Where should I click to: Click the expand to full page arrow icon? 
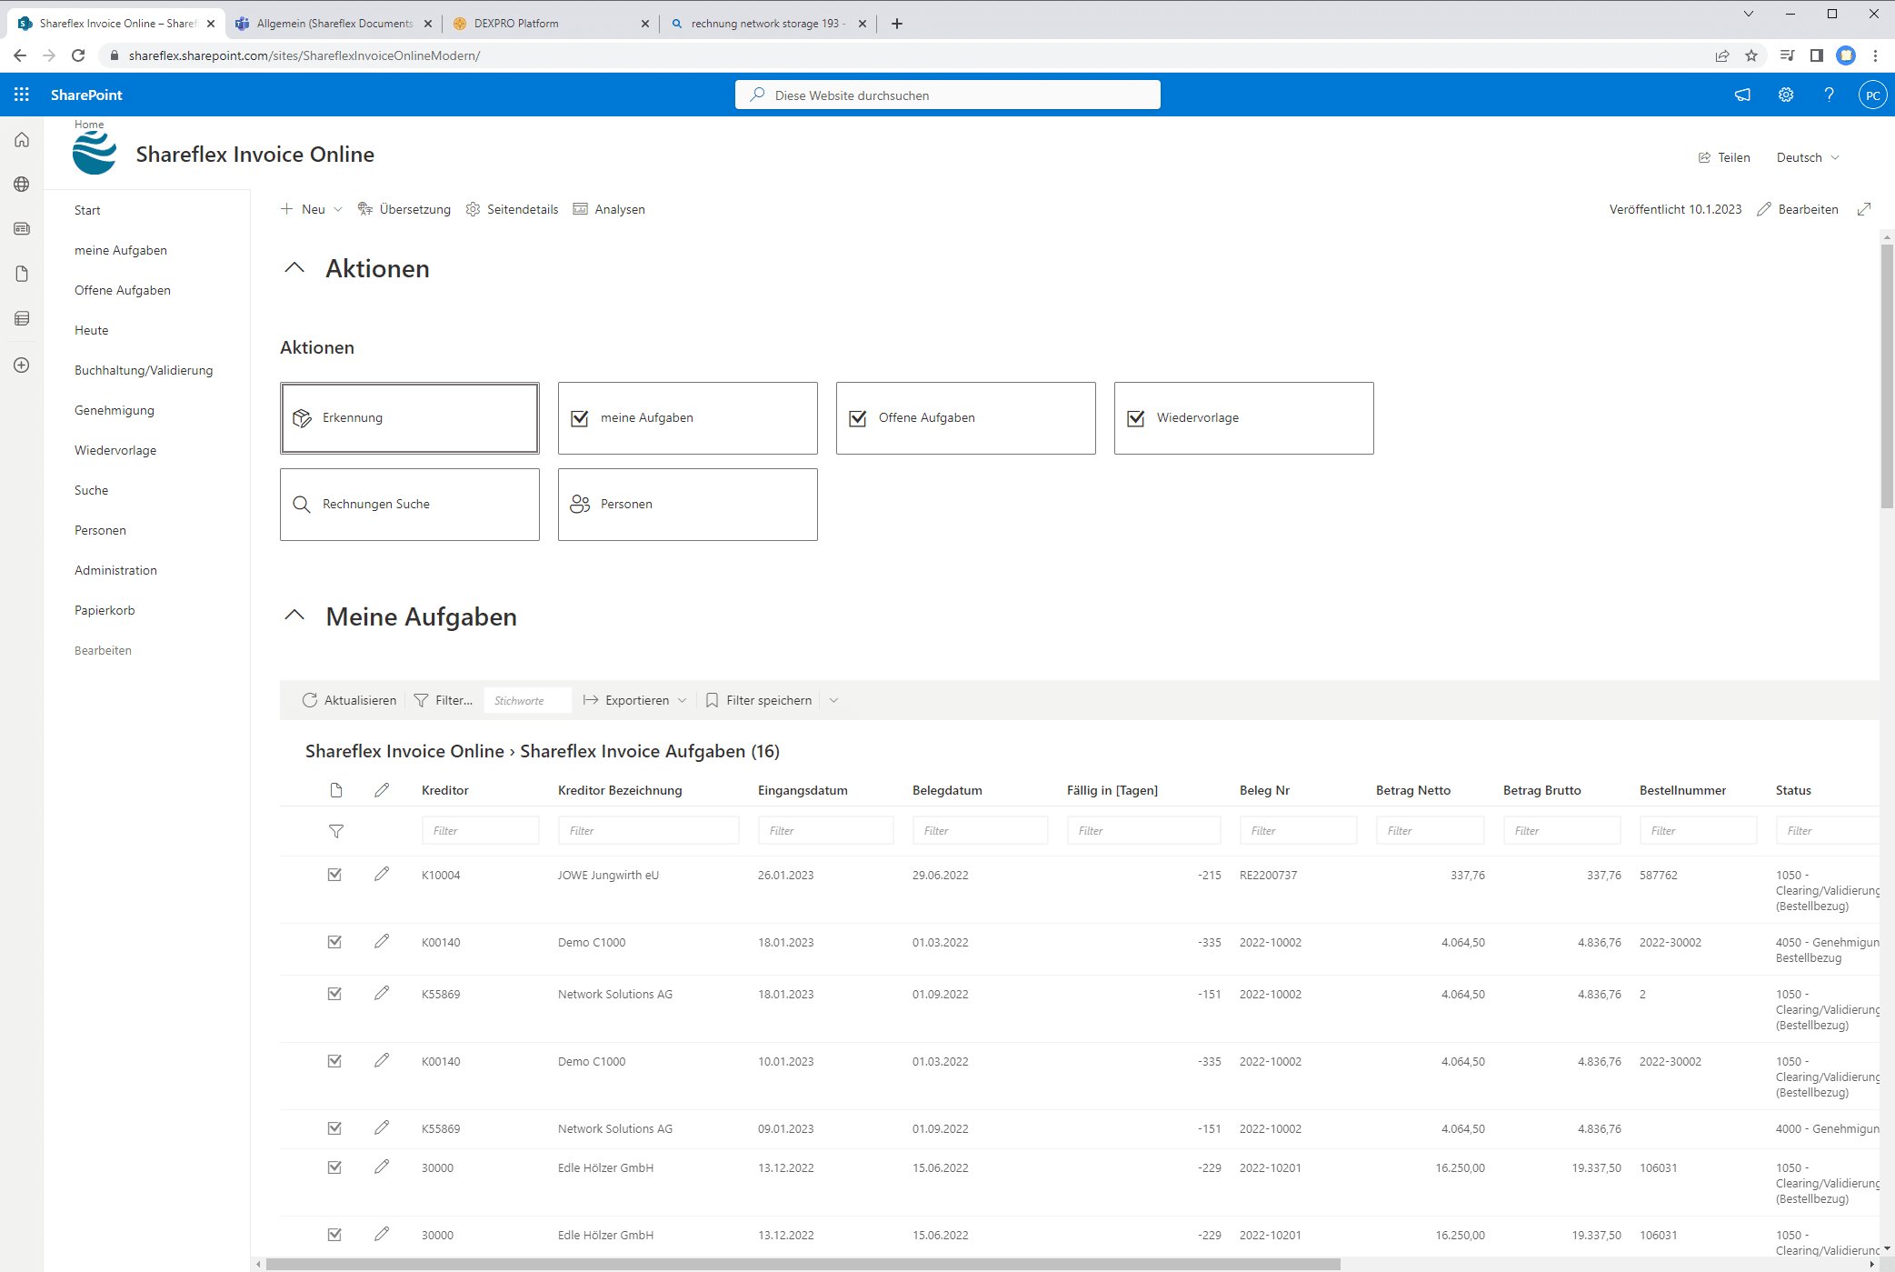(x=1864, y=209)
